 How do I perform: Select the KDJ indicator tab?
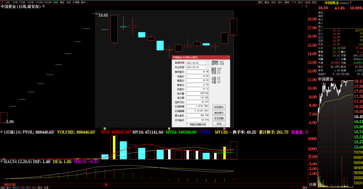point(34,188)
